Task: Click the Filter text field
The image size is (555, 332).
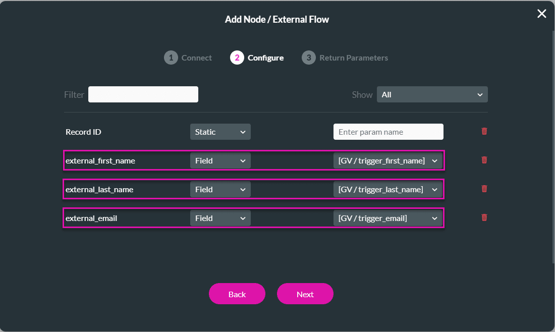Action: [x=143, y=94]
